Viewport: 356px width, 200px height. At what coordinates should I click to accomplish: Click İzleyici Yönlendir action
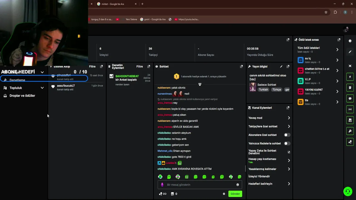pos(259,176)
